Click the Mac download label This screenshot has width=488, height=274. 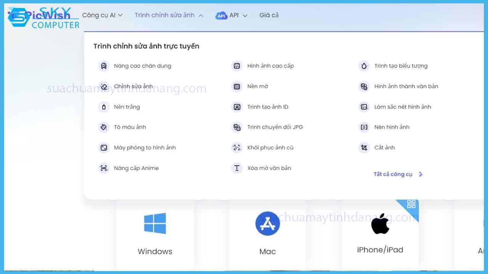point(268,252)
